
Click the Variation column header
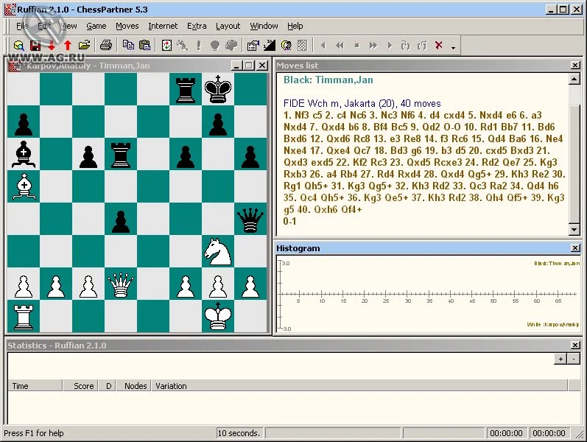point(359,386)
